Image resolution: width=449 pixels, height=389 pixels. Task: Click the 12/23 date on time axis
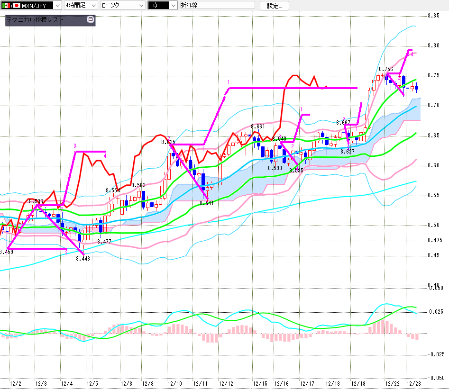414,383
